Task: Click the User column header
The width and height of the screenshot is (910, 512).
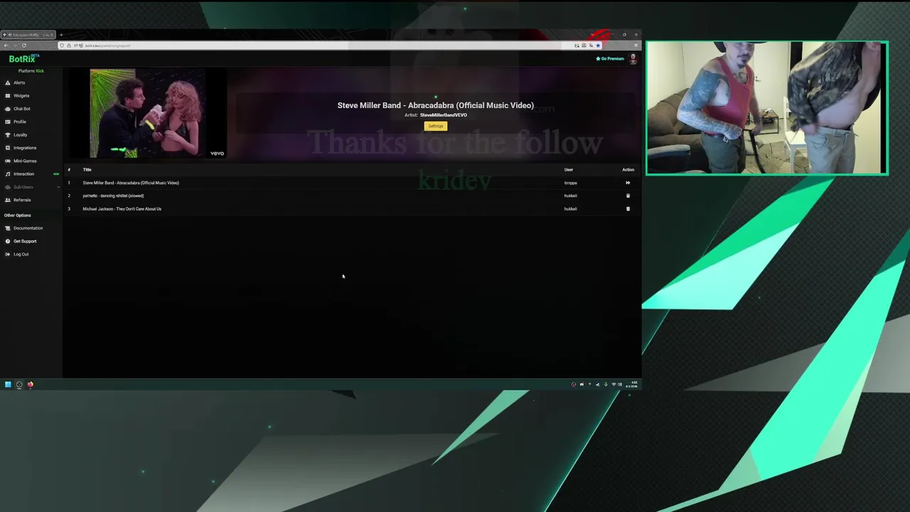Action: 569,170
